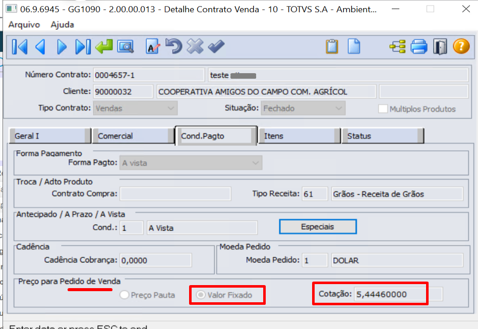Open the search magnifier icon
Screen dimensions: 478x329
click(x=125, y=47)
